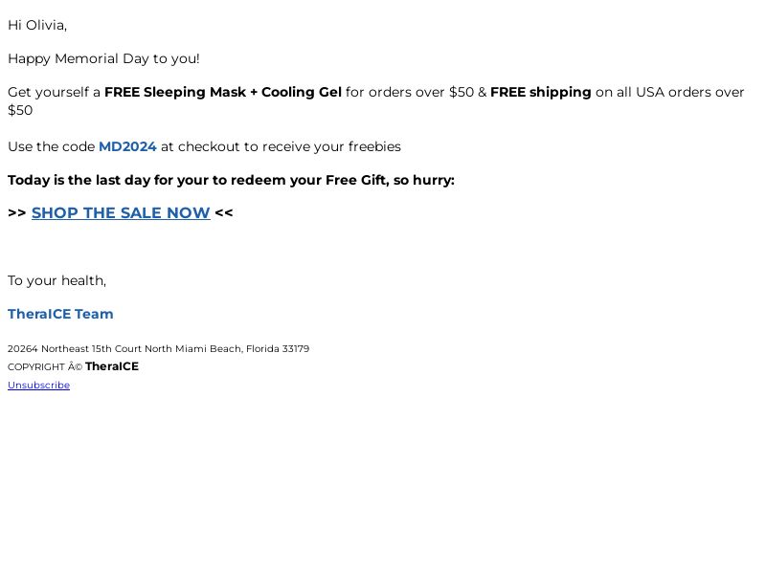Click the North Miami Beach address line
766x574 pixels.
coord(158,349)
